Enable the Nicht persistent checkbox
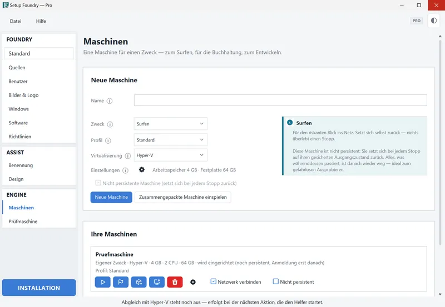Screen dimensions: 445x307 [275, 281]
